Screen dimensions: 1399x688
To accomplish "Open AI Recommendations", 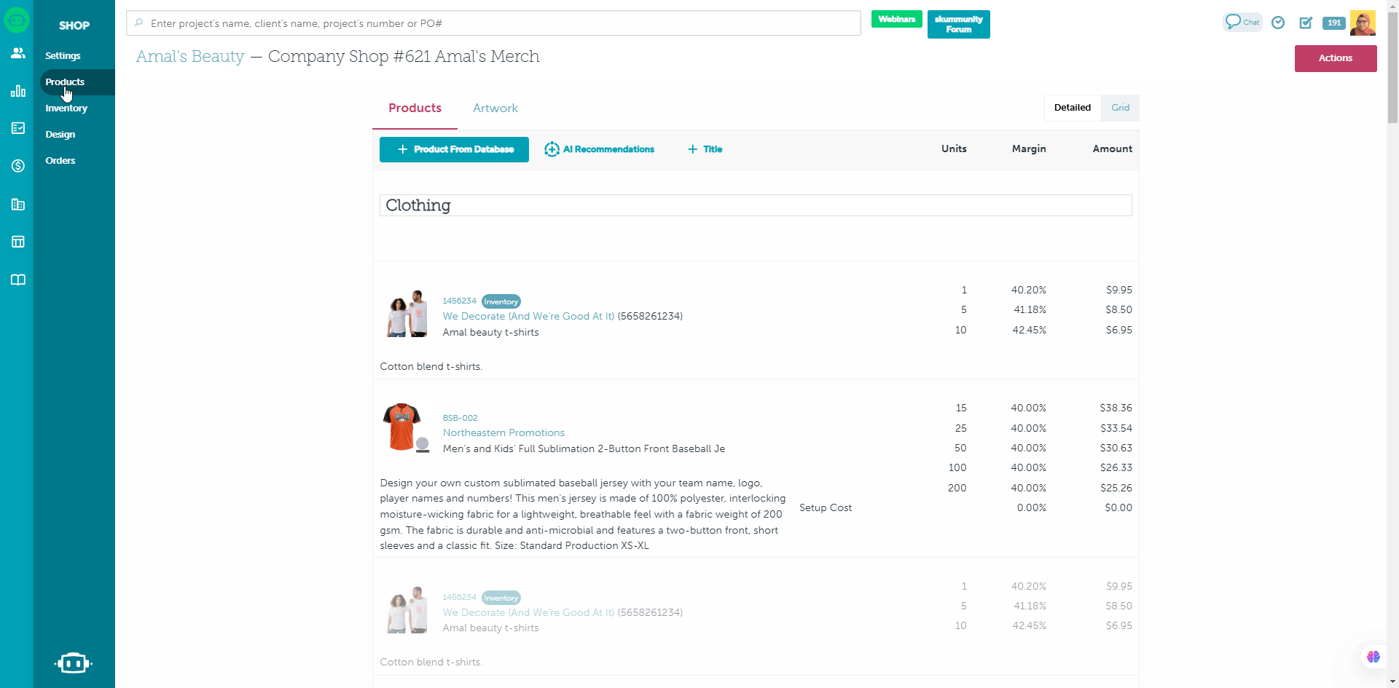I will point(600,149).
